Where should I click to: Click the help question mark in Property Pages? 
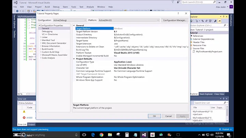pyautogui.click(x=178, y=13)
